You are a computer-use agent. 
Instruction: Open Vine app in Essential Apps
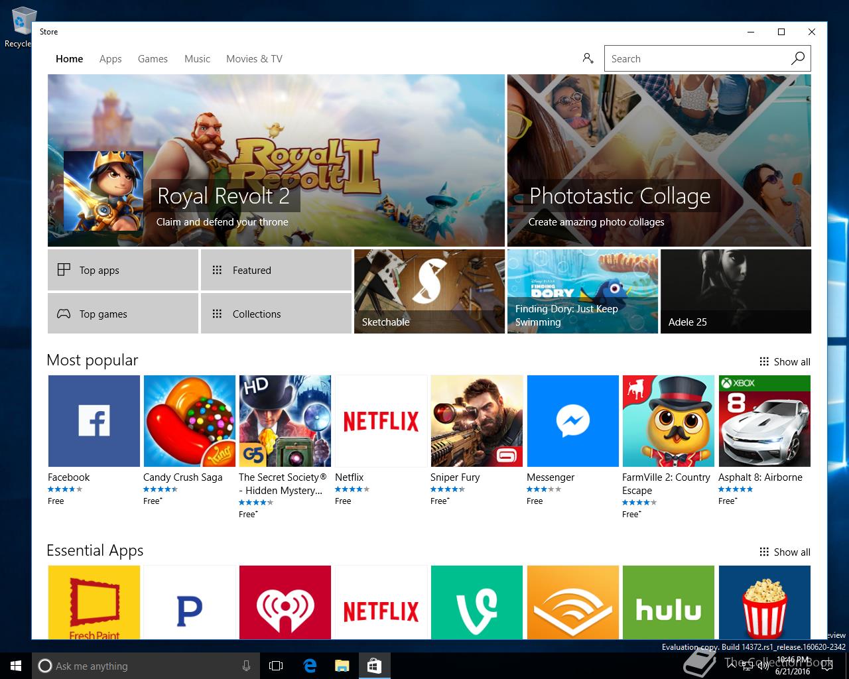[x=476, y=602]
